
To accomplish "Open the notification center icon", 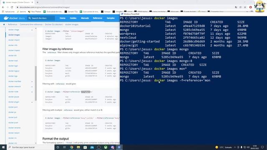I will point(262,147).
